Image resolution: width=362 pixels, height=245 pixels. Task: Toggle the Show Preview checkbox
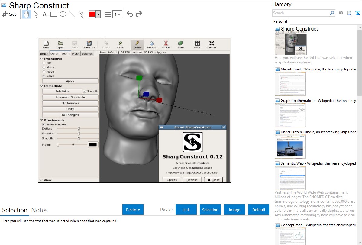click(x=44, y=124)
